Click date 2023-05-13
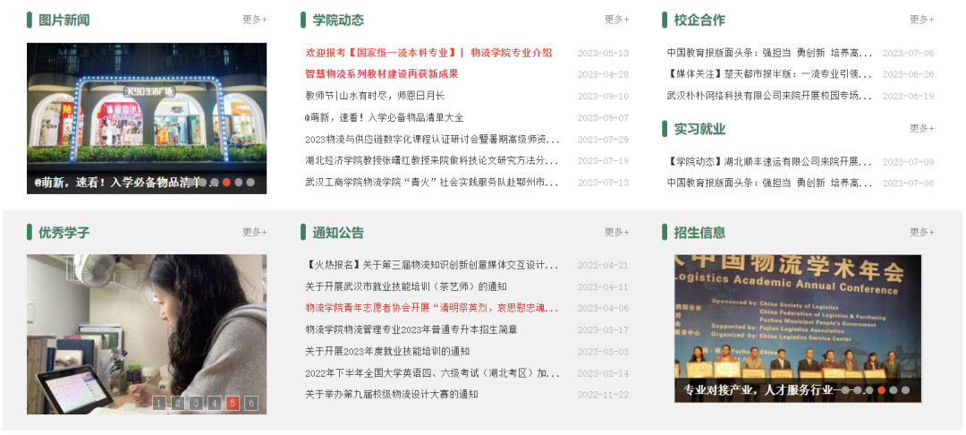The image size is (966, 435). (603, 54)
